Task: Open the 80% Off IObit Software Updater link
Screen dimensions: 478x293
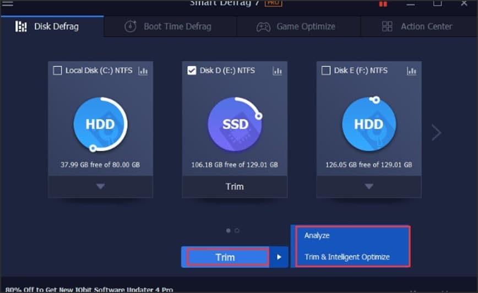Action: pyautogui.click(x=89, y=289)
